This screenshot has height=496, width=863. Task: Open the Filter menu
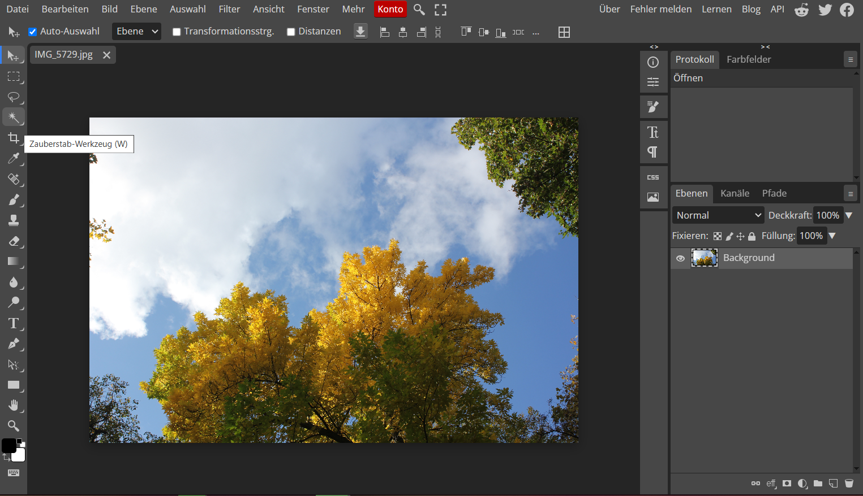point(229,9)
